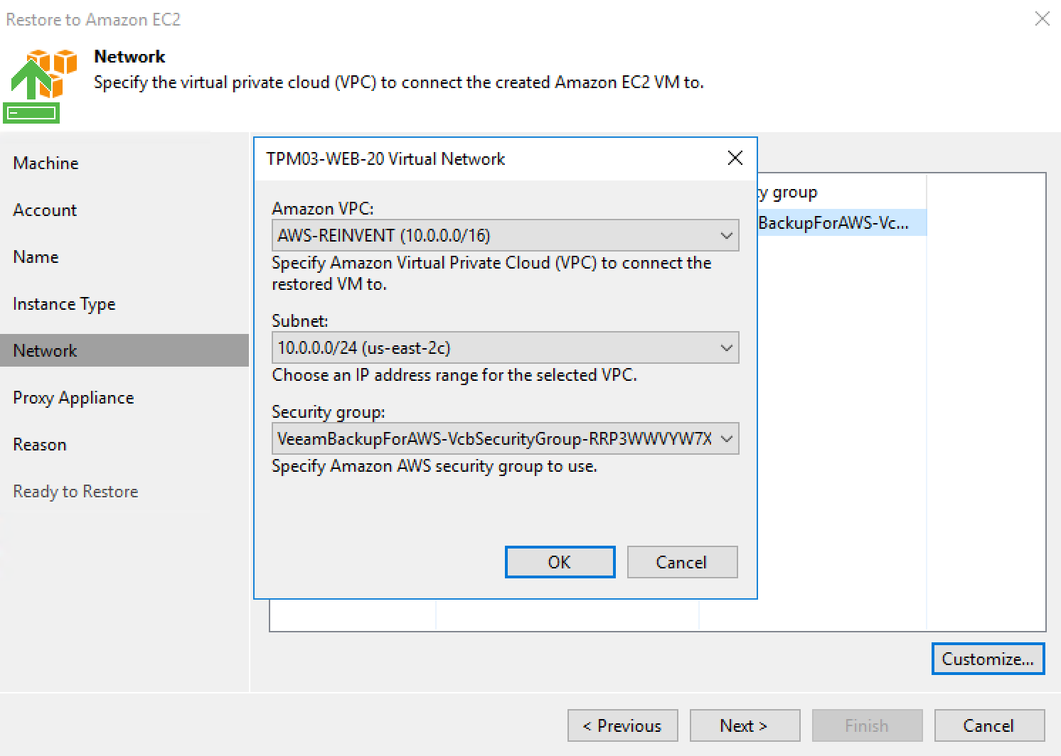1061x756 pixels.
Task: Go to Ready to Restore step
Action: coord(75,491)
